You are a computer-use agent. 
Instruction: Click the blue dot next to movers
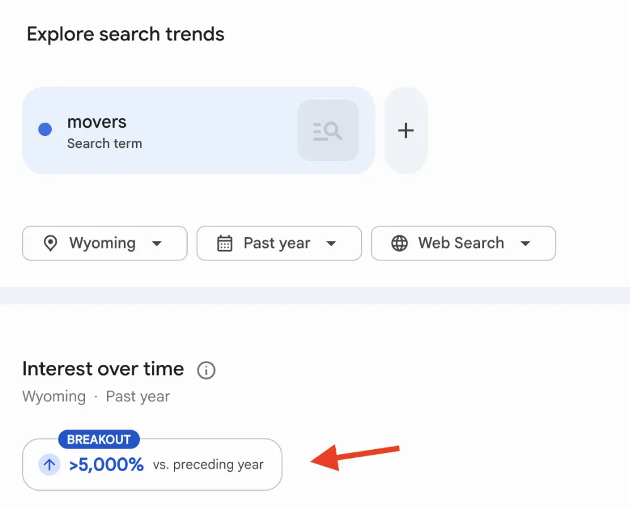[45, 129]
